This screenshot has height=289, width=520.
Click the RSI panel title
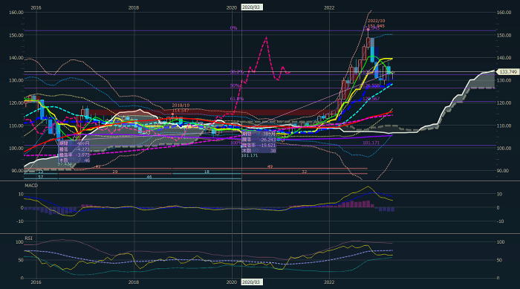pos(28,238)
